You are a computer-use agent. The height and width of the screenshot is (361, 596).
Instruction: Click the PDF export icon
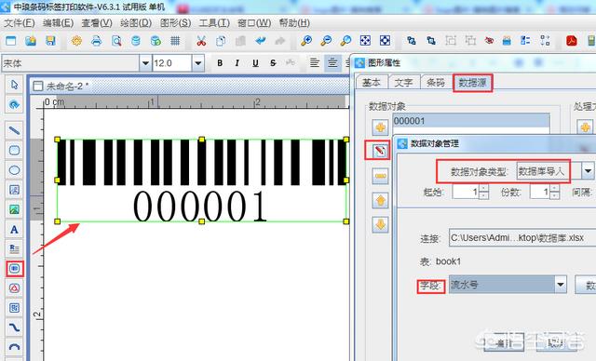tap(571, 41)
